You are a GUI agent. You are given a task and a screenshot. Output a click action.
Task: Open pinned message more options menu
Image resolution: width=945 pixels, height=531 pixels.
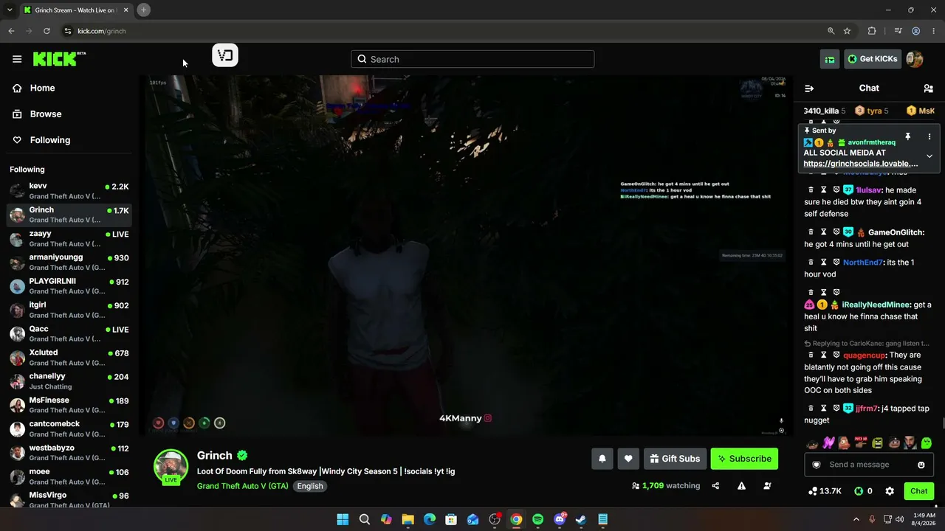point(929,136)
